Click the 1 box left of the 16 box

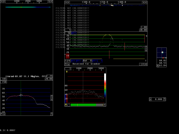pyautogui.click(x=66, y=61)
